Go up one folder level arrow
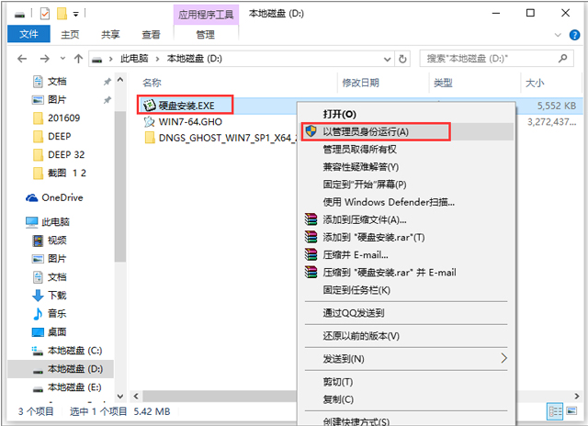 click(78, 59)
